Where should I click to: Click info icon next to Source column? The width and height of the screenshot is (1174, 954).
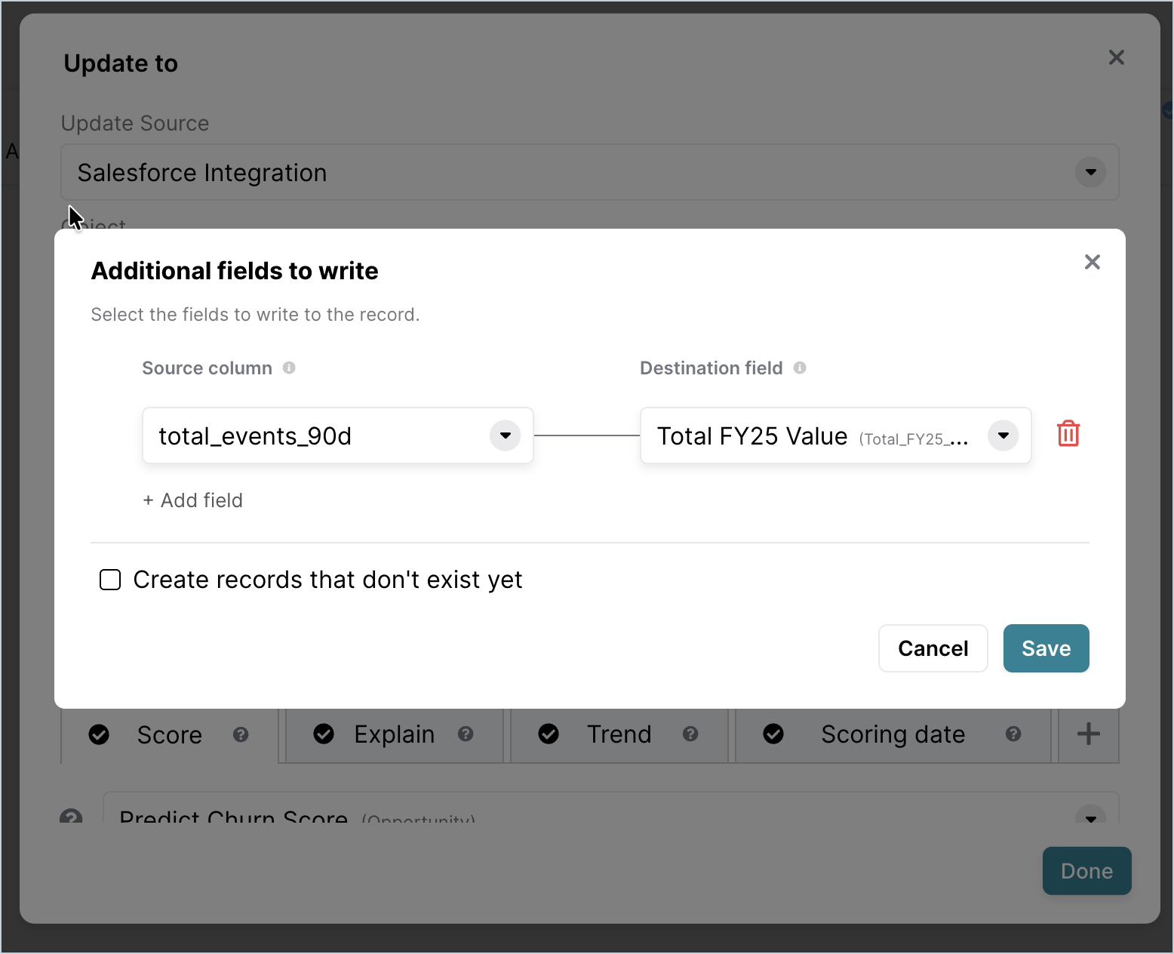coord(289,368)
